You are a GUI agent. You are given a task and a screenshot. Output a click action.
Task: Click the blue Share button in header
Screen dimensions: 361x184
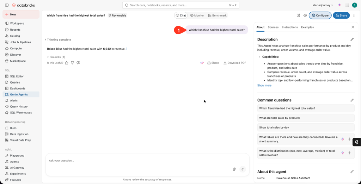pyautogui.click(x=341, y=16)
